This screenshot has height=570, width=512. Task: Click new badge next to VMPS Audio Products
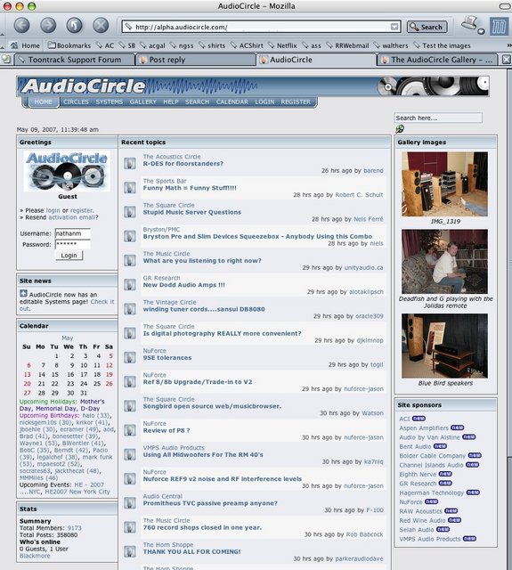[469, 538]
